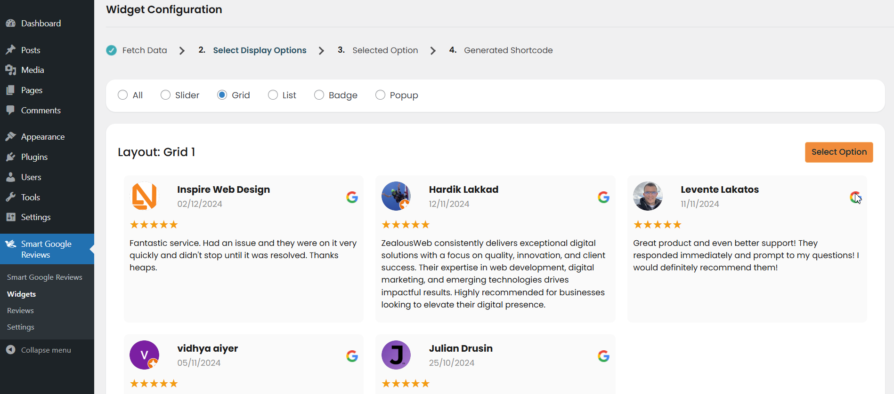Open the Plugins plug icon

(10, 157)
